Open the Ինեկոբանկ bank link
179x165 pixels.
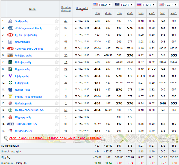point(22,83)
